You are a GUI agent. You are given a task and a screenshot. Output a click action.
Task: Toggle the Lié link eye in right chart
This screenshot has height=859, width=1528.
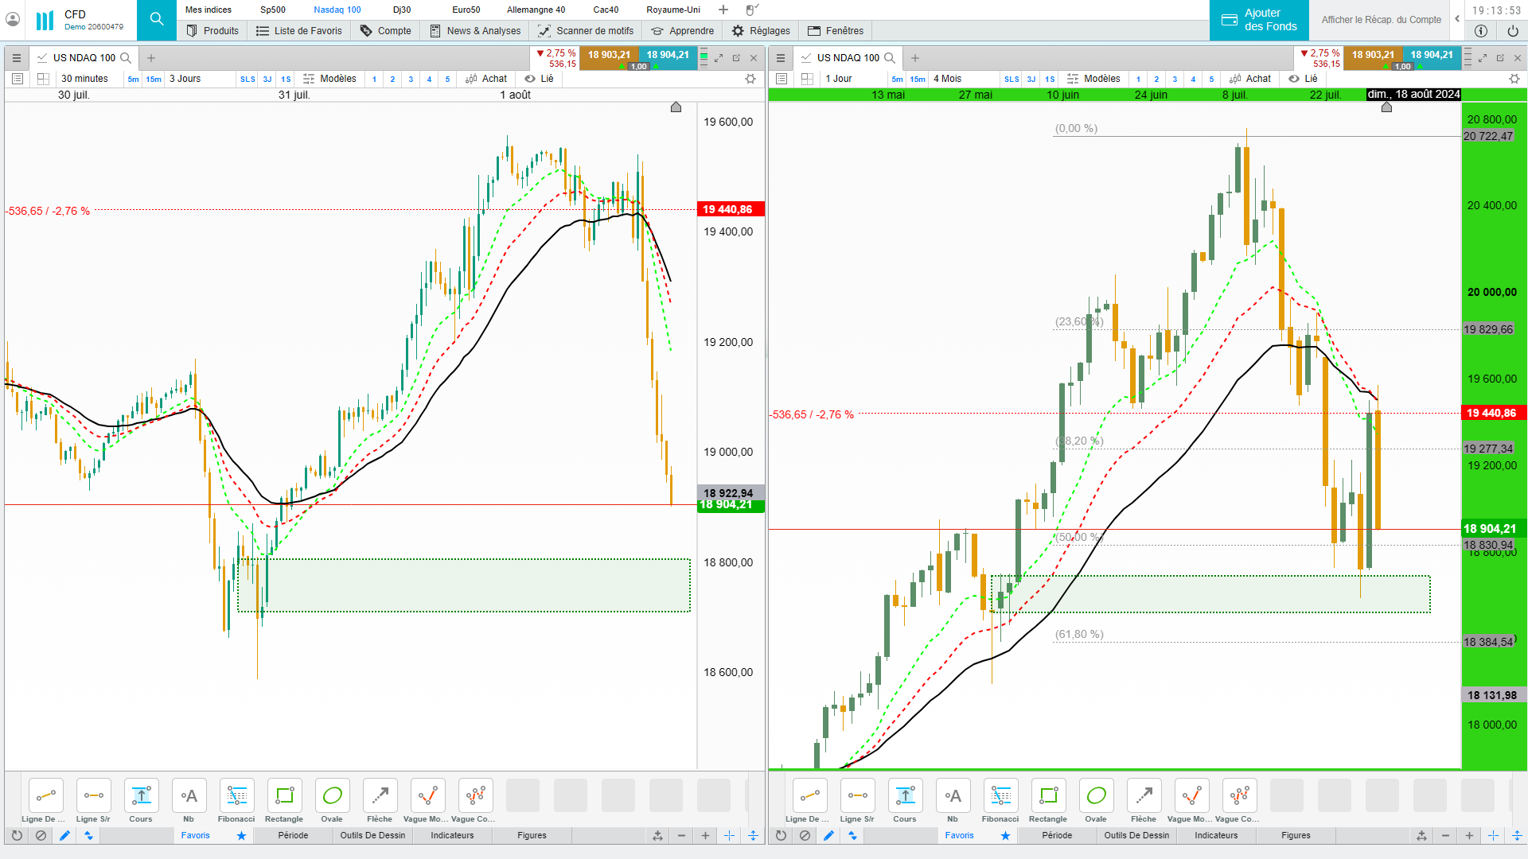(x=1294, y=79)
